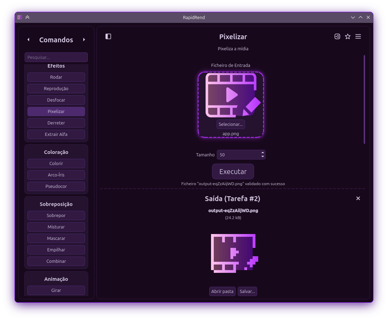This screenshot has width=388, height=320.
Task: Open the task list icon
Action: click(x=337, y=36)
